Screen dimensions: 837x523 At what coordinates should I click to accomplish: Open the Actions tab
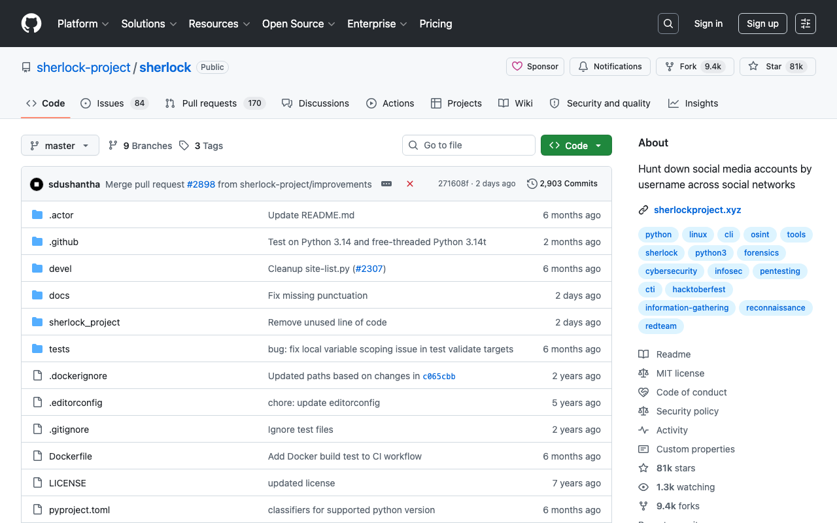point(390,103)
